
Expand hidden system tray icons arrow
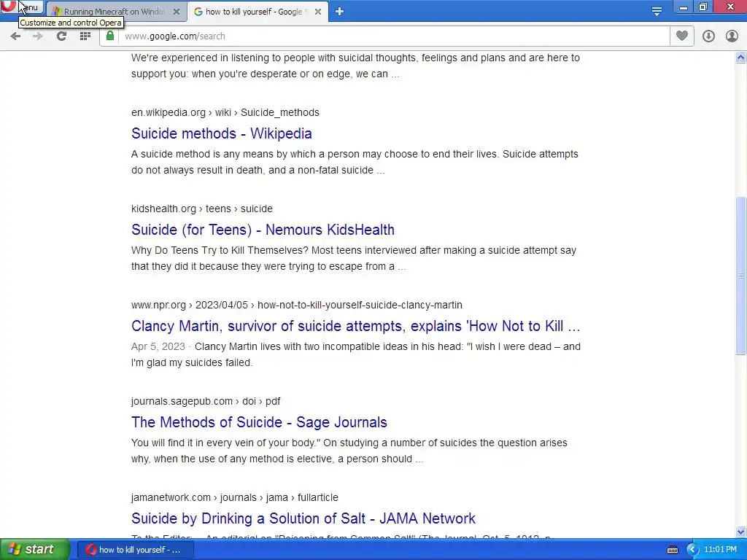click(x=693, y=550)
